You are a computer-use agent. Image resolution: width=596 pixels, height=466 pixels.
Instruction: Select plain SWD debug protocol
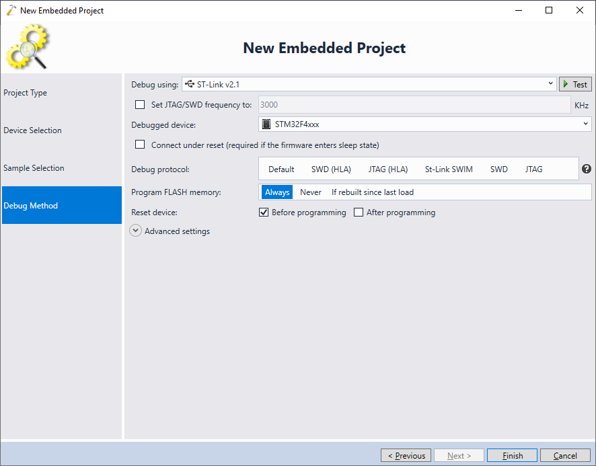tap(498, 169)
